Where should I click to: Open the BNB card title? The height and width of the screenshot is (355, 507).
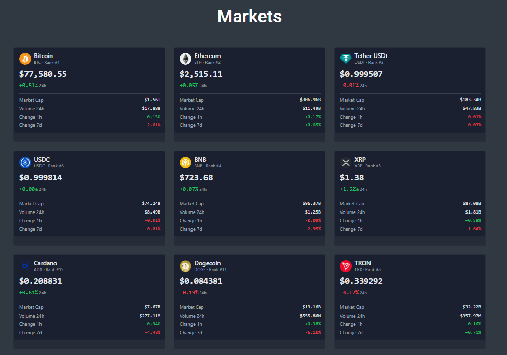(x=200, y=160)
